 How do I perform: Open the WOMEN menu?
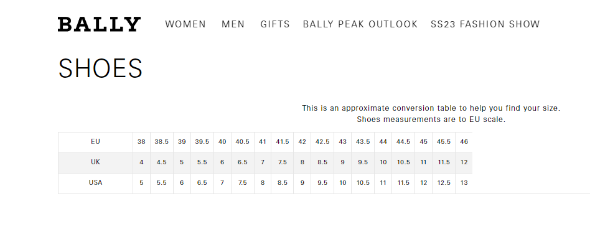point(185,24)
